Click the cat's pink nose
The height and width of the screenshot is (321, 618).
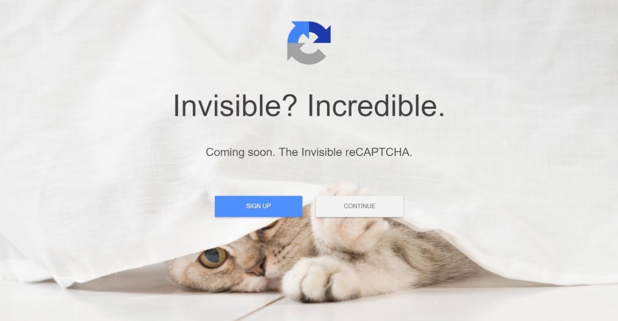click(256, 271)
